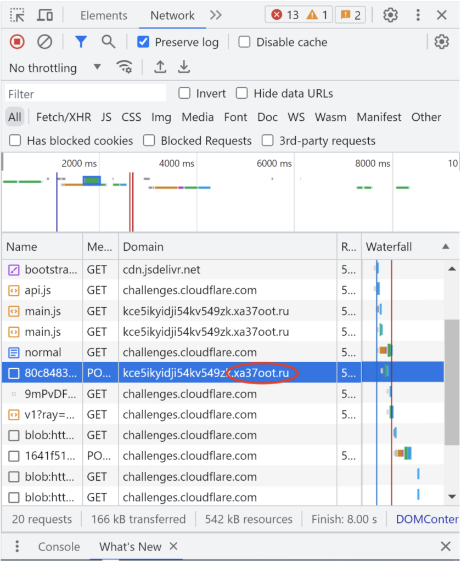Stop recording the network log
This screenshot has height=562, width=461.
click(x=16, y=42)
